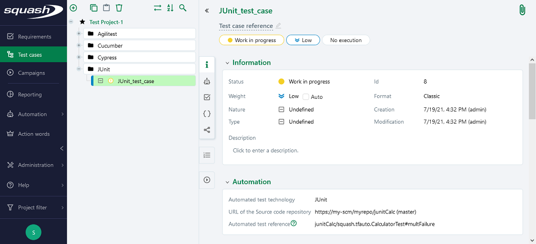The image size is (536, 244).
Task: Click the green user avatar button
Action: click(34, 232)
